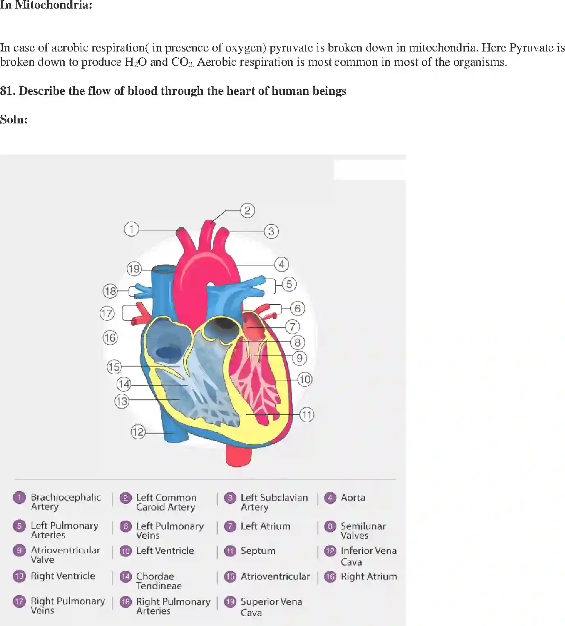Click the question 81 heading text
This screenshot has width=565, height=626.
point(173,91)
